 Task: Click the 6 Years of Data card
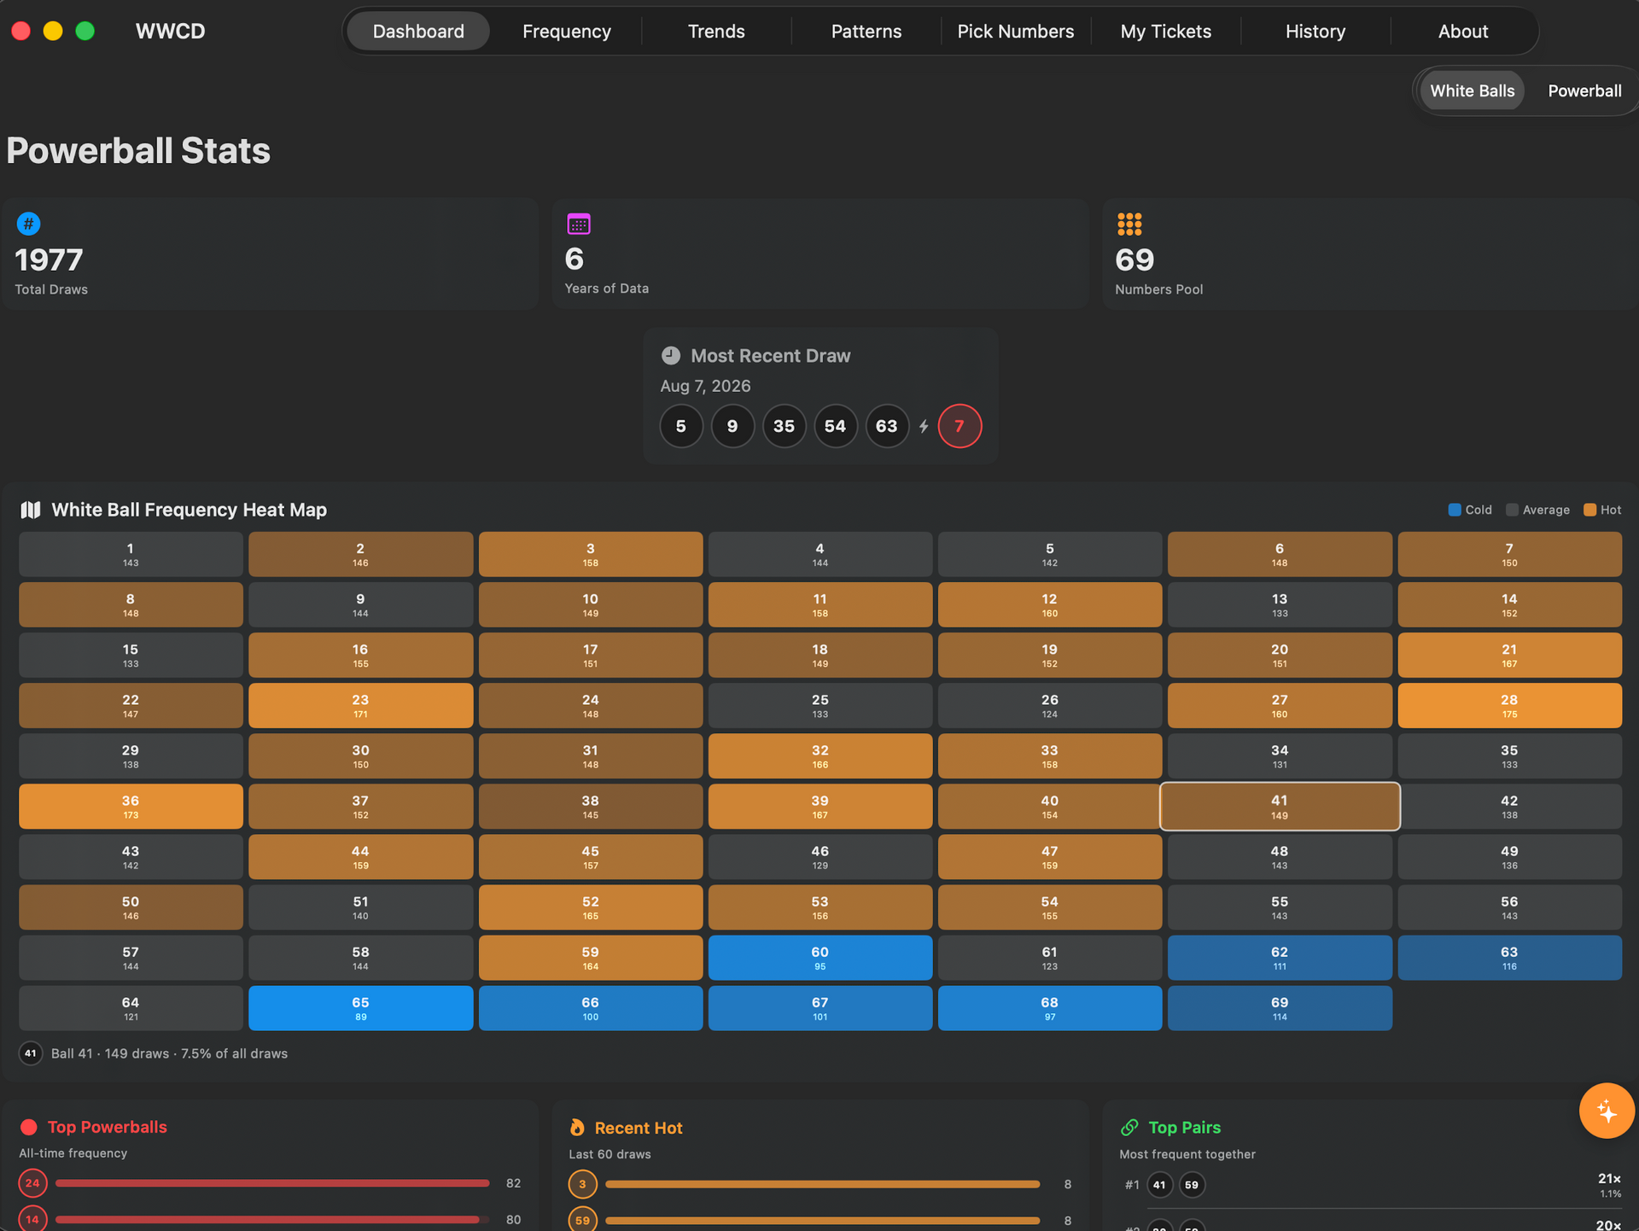[x=819, y=254]
